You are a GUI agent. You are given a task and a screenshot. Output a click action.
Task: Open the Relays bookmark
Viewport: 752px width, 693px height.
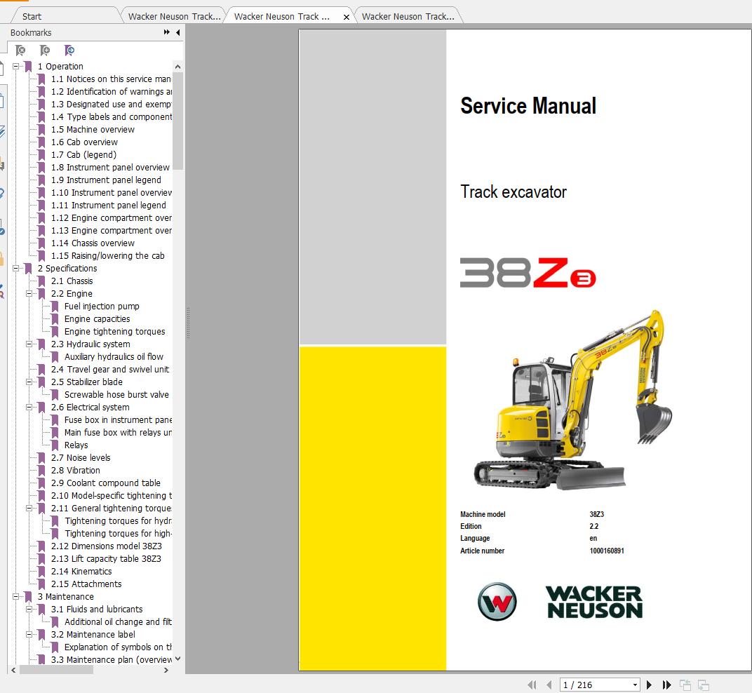pos(76,445)
